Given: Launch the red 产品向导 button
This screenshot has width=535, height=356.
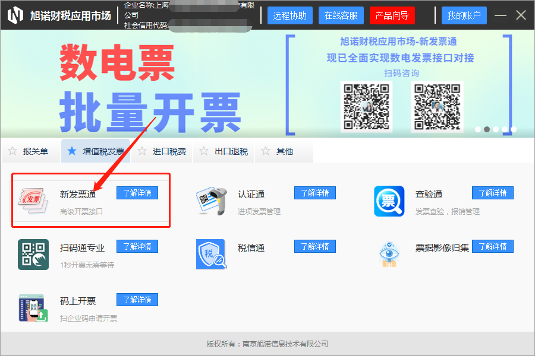Looking at the screenshot, I should tap(392, 15).
